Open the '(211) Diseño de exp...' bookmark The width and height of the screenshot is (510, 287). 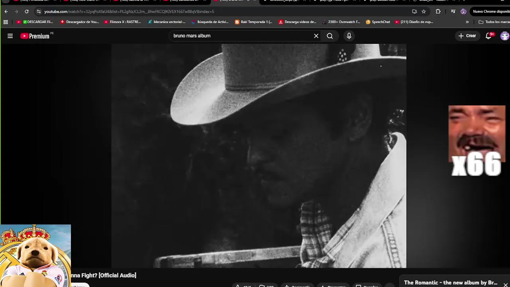(414, 22)
